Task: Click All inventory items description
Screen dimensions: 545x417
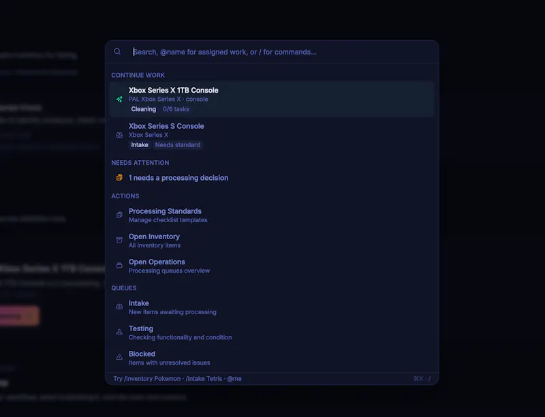Action: tap(155, 245)
